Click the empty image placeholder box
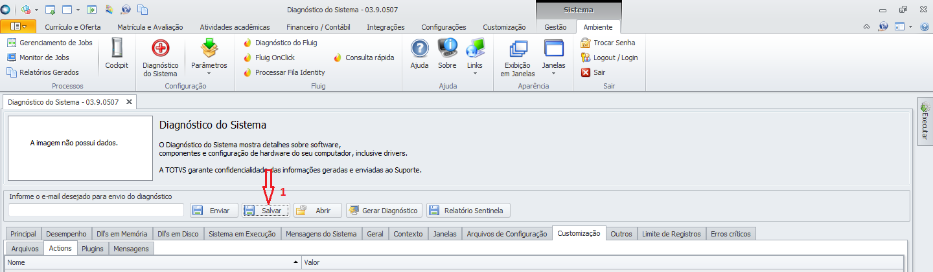Image resolution: width=933 pixels, height=272 pixels. [80, 148]
